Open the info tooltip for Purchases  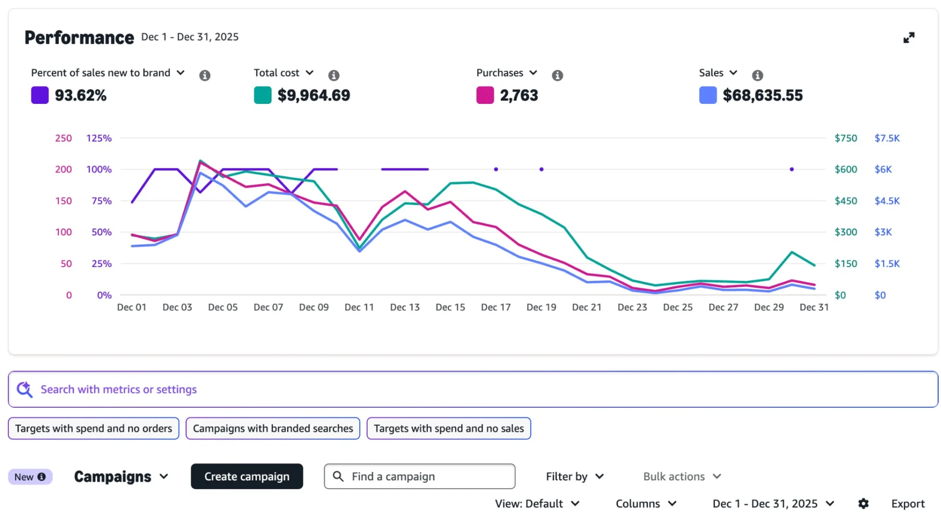click(557, 75)
